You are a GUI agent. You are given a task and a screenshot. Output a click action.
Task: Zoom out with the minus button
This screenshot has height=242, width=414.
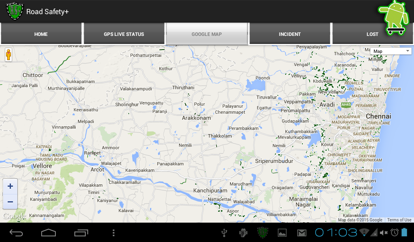pos(10,202)
